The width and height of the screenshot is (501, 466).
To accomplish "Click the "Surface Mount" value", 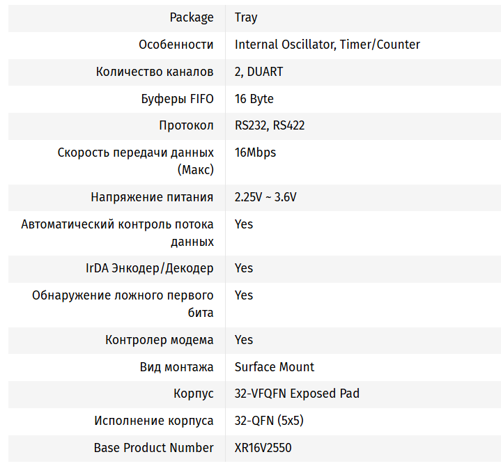I will click(x=274, y=367).
